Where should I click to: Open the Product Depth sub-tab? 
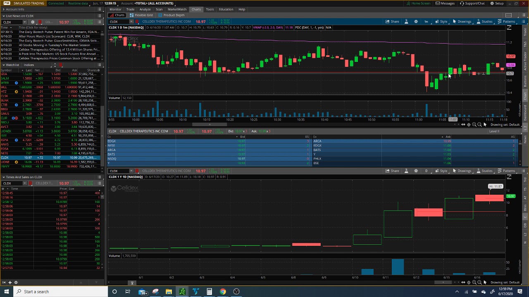[x=172, y=15]
